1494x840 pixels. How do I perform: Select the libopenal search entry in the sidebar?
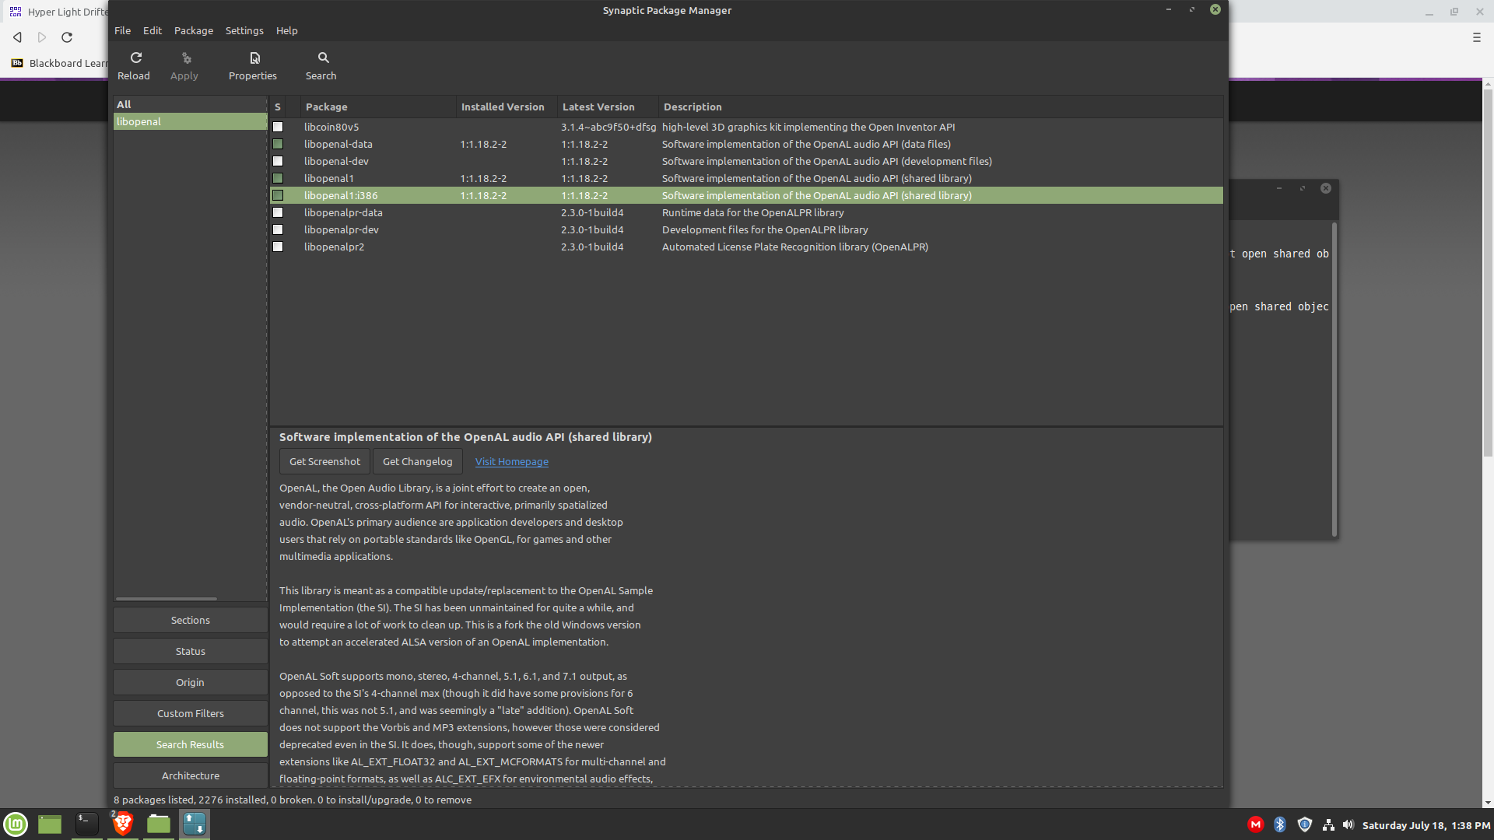click(x=190, y=121)
